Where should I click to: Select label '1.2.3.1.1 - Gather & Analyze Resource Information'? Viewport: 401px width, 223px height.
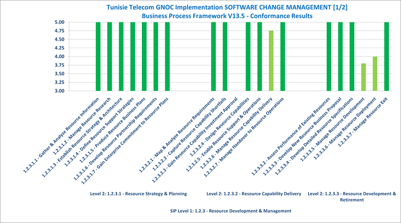(61, 135)
